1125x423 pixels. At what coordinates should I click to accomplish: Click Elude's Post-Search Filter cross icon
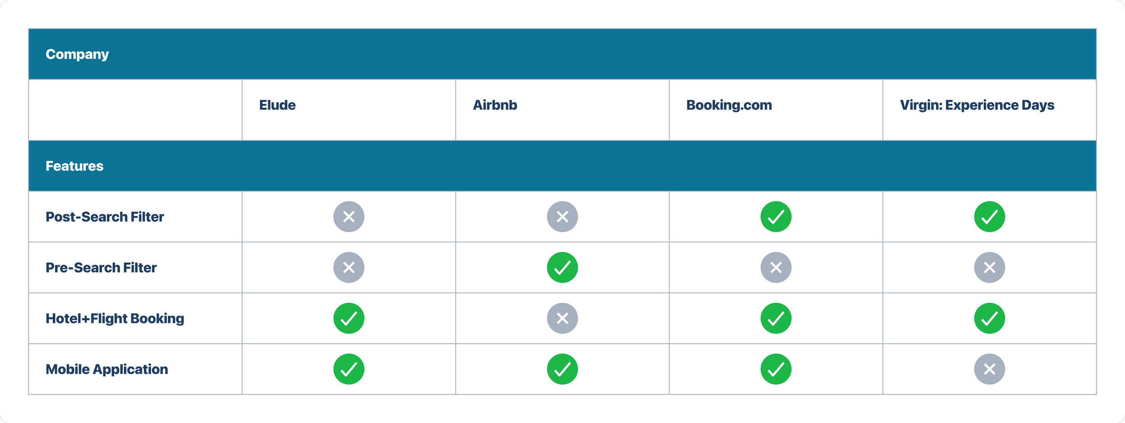tap(349, 216)
